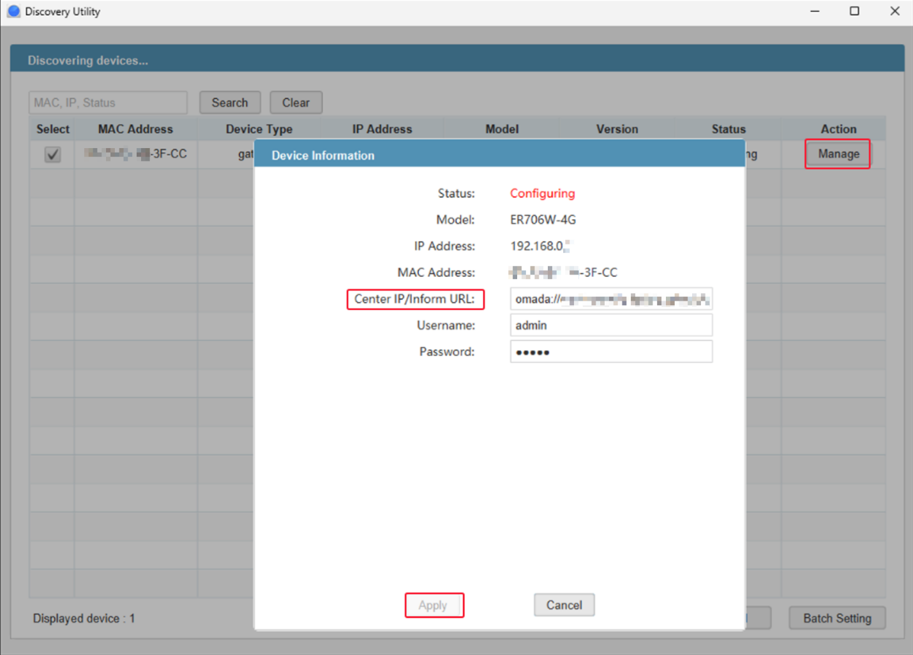Click the IP Address column header
This screenshot has width=913, height=655.
(382, 129)
